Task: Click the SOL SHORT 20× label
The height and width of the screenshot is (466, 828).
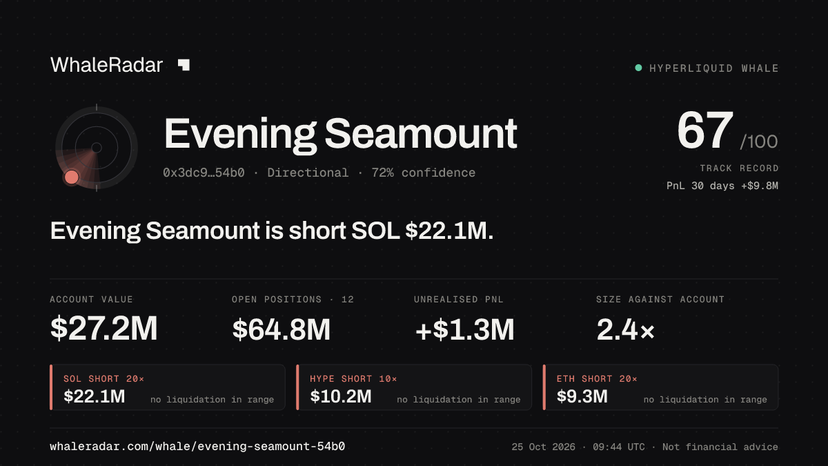Action: coord(103,379)
